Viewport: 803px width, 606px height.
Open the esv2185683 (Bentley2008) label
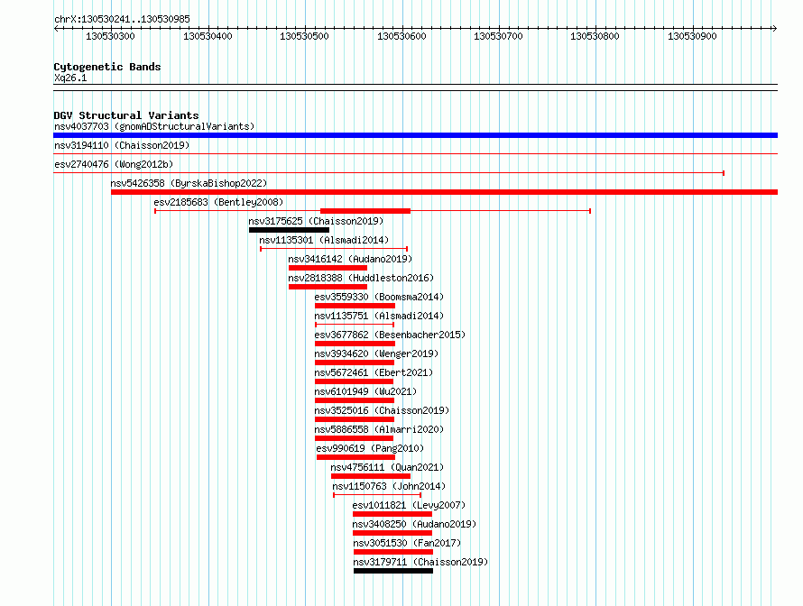click(x=218, y=202)
